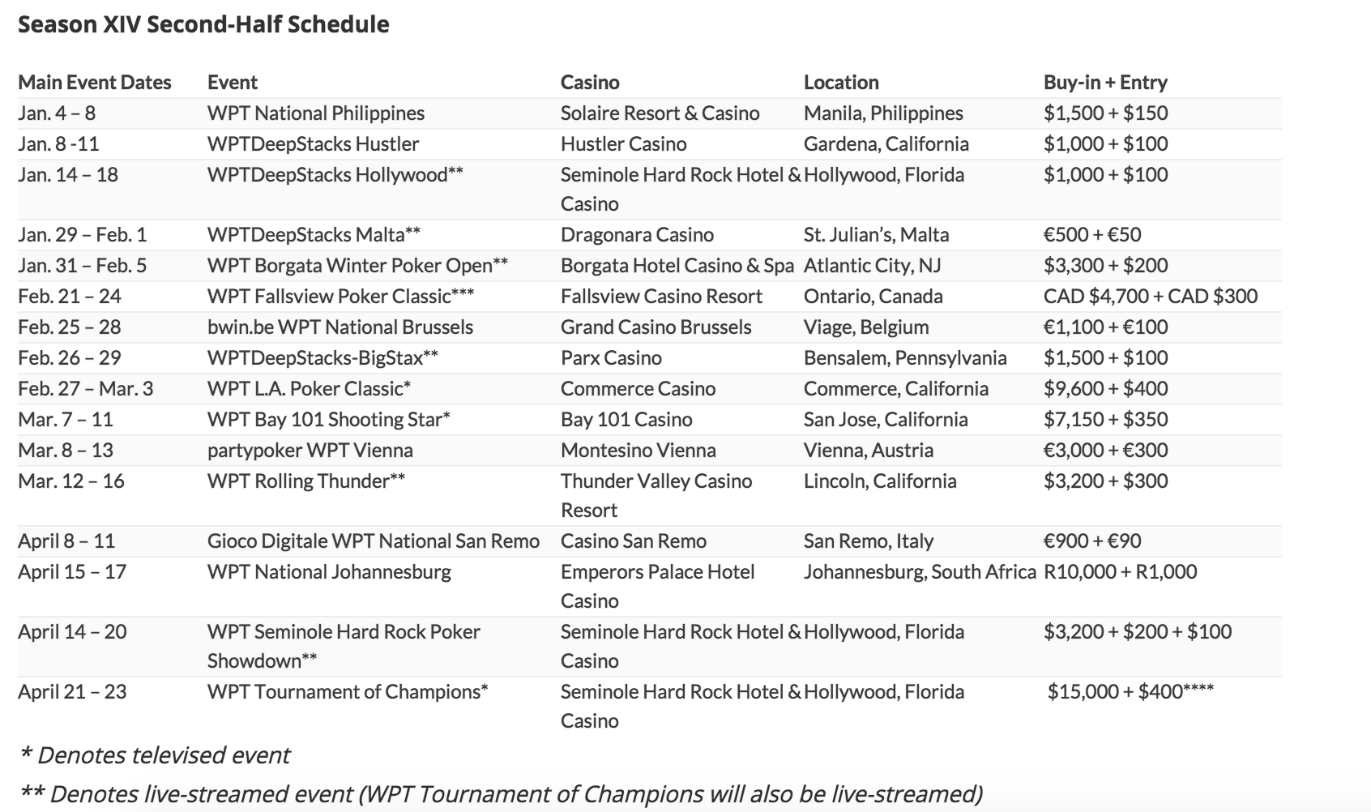
Task: Select the Denotes televised event footnote
Action: (154, 755)
